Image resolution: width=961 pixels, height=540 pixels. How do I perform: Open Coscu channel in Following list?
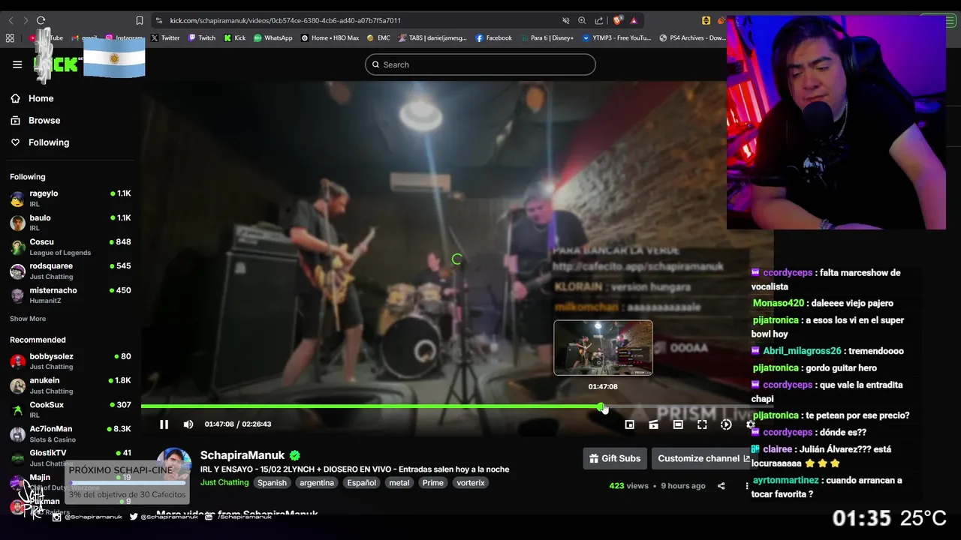click(71, 247)
